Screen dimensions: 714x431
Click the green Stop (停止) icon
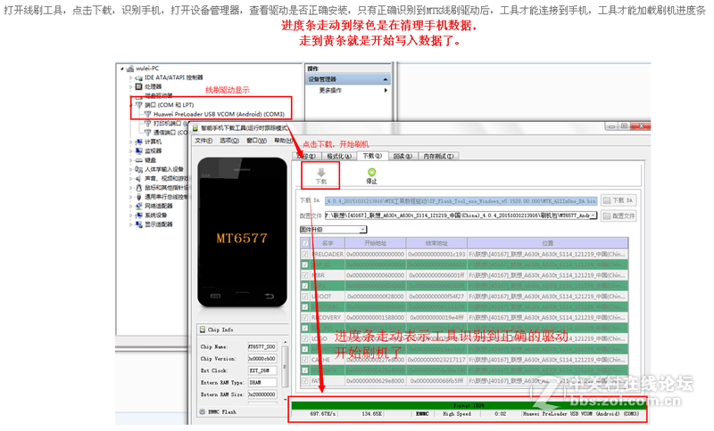click(x=371, y=172)
